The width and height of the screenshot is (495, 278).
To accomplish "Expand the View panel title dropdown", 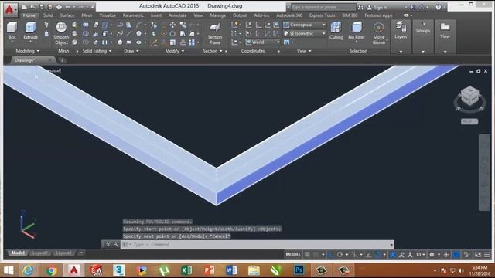I will point(304,51).
